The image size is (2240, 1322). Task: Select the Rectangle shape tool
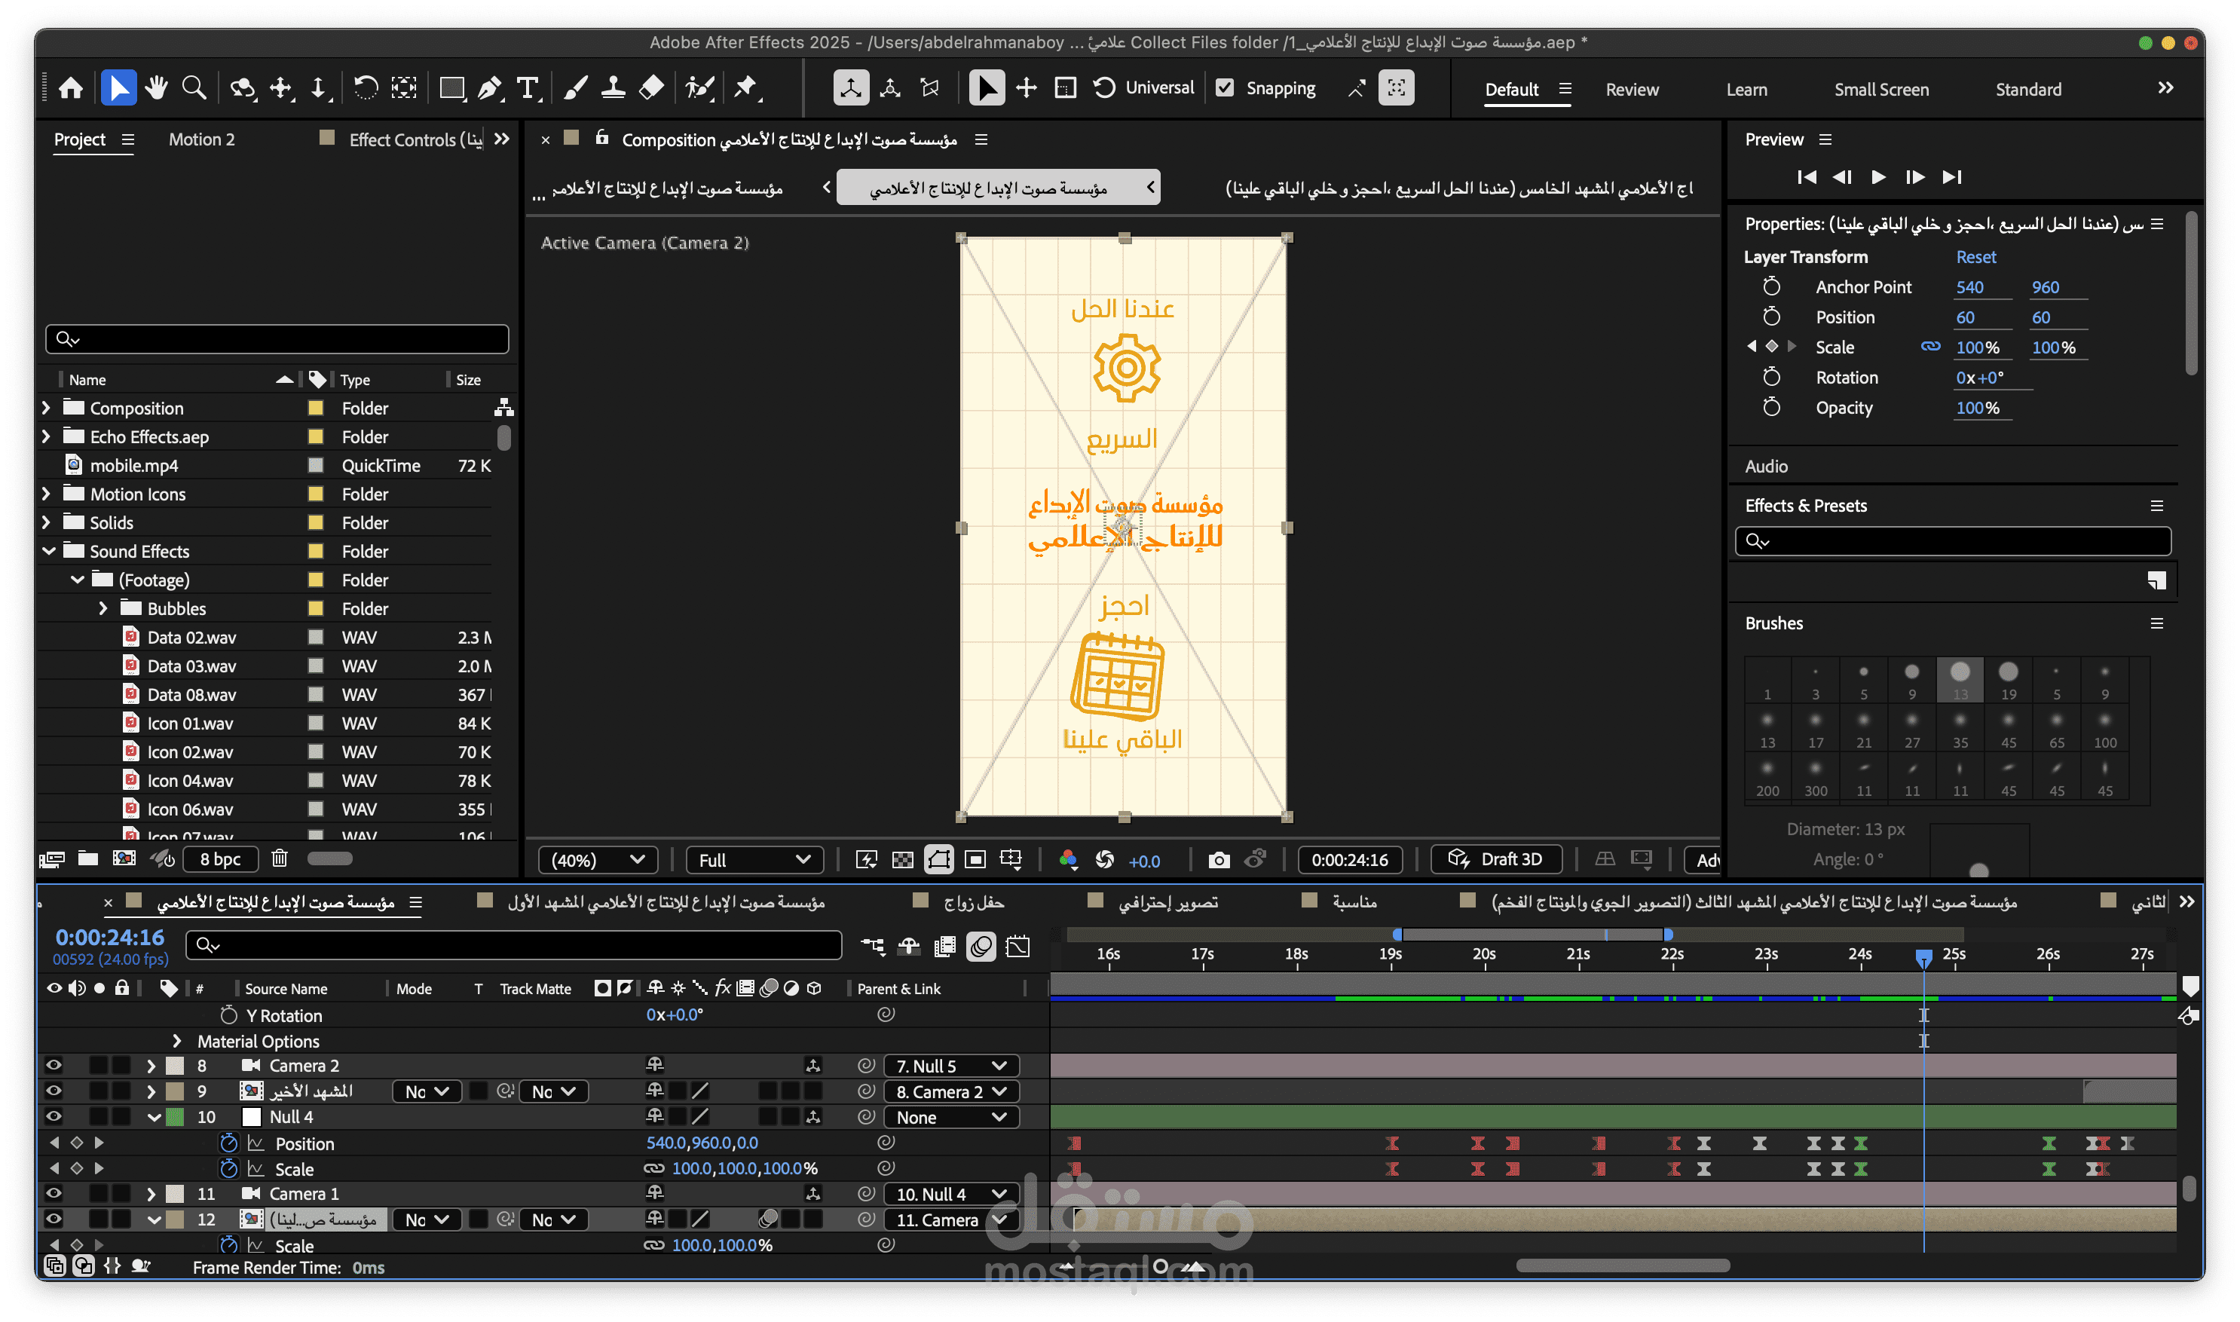coord(451,88)
